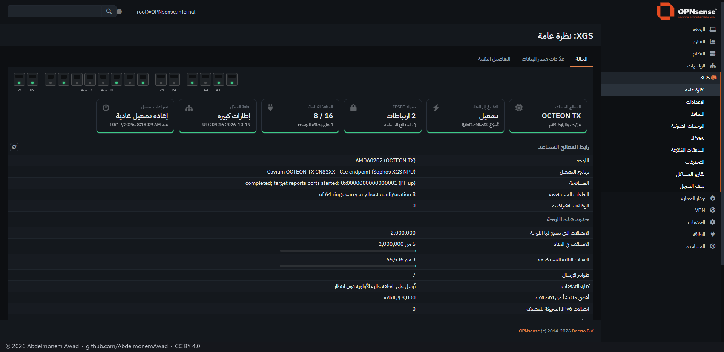Open الوحدات الضوئية menu entry
Viewport: 724px width, 352px height.
(660, 126)
